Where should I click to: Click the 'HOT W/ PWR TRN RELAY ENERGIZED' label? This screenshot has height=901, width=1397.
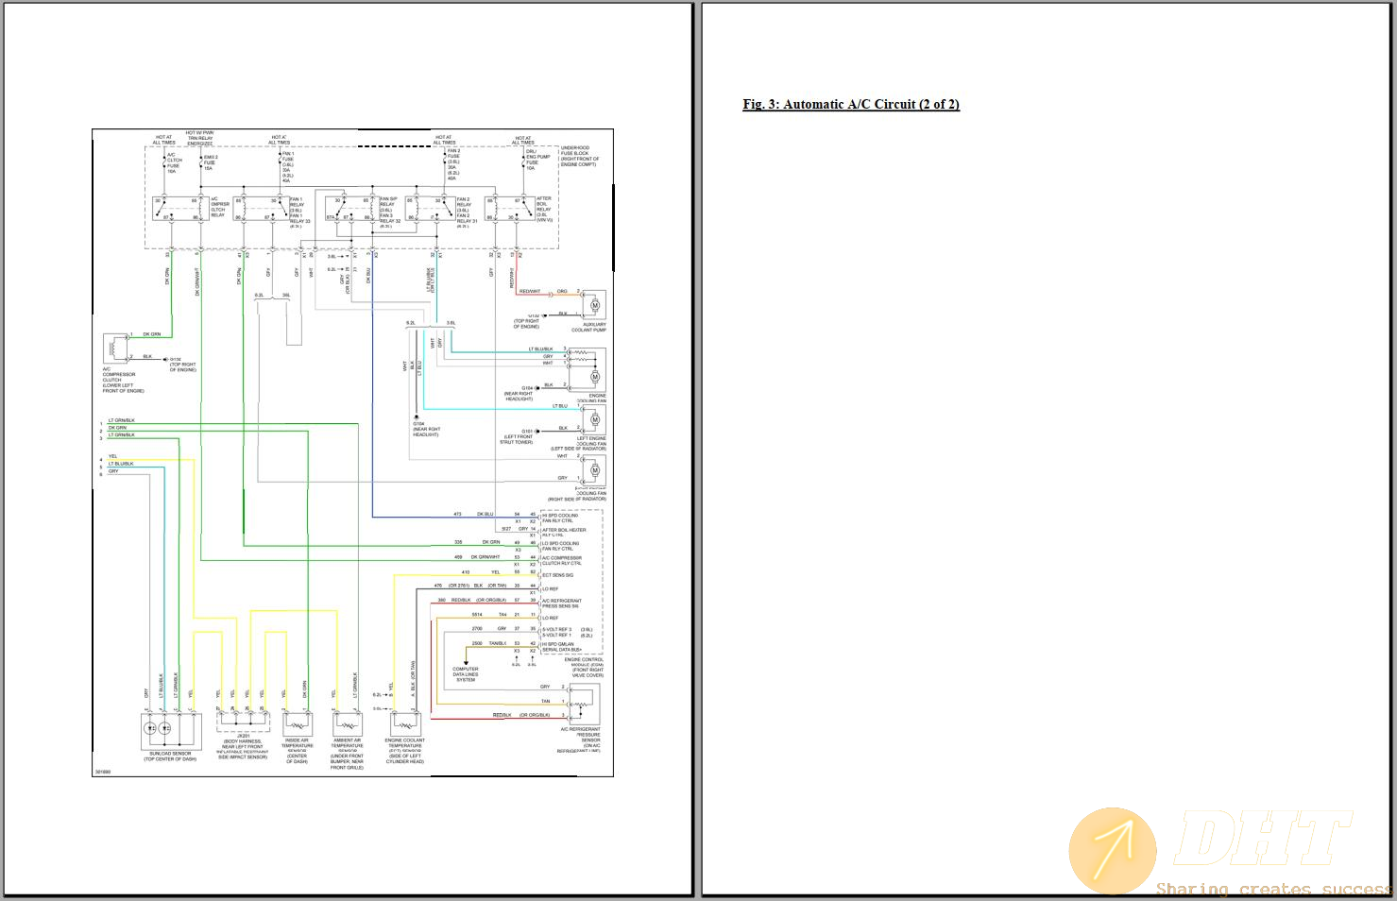point(199,138)
